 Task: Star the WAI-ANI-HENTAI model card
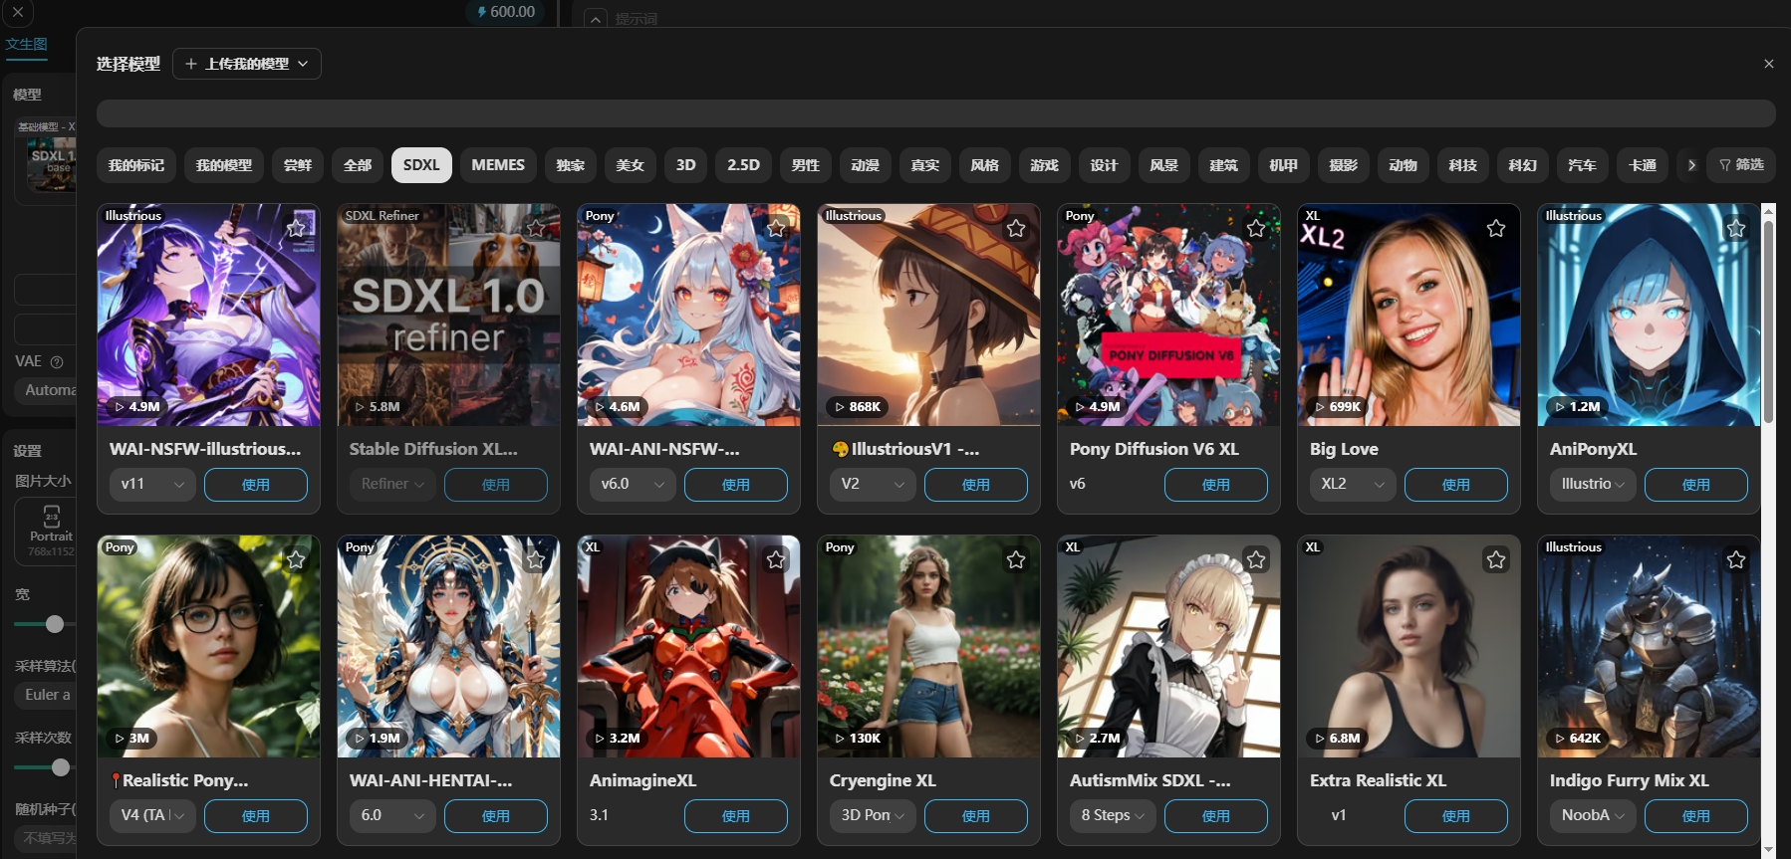[x=536, y=559]
